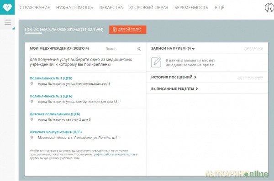
Task: Open the hamburger sidebar menu
Action: pos(7,22)
